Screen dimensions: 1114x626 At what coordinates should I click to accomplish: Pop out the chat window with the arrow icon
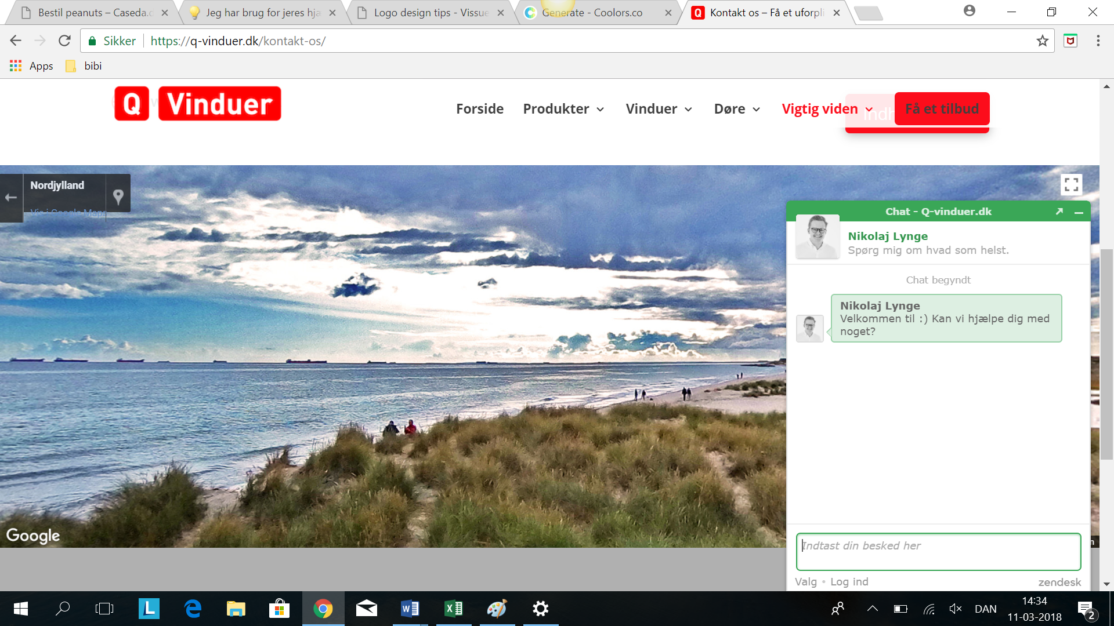click(x=1059, y=212)
